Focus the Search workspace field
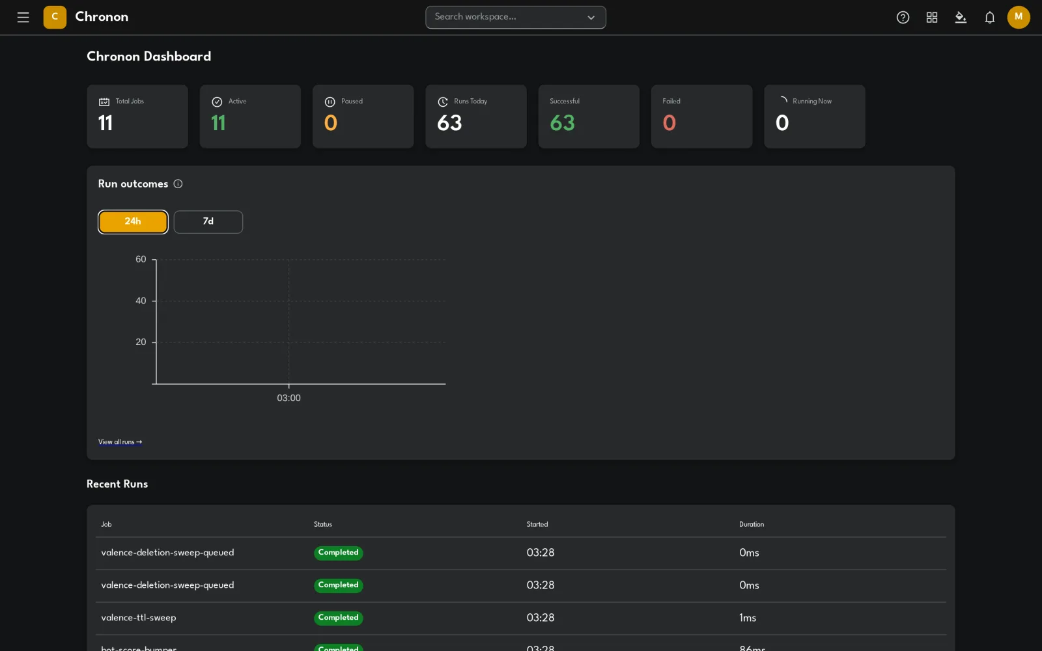1042x651 pixels. coord(516,18)
